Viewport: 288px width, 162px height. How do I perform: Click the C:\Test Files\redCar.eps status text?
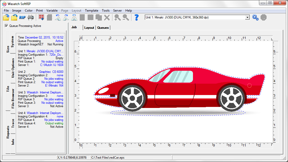(x=108, y=157)
